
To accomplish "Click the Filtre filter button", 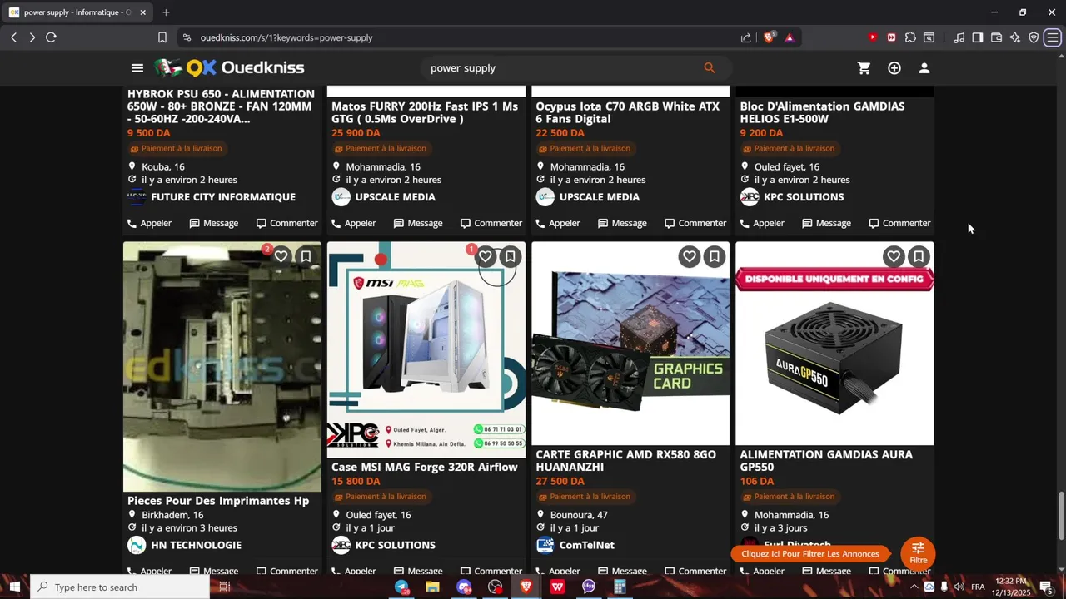I will (918, 552).
